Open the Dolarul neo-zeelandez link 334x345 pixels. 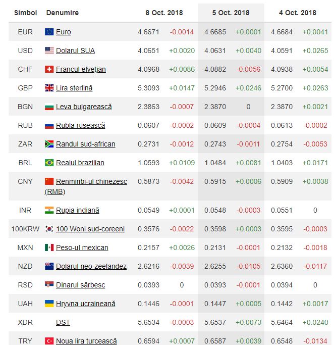tap(91, 266)
